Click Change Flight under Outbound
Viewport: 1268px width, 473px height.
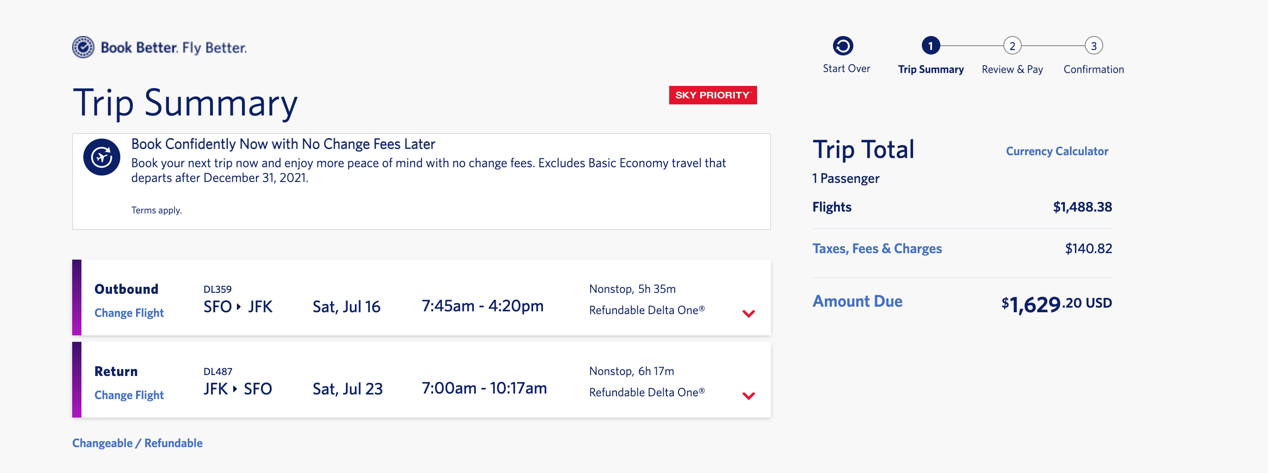point(129,313)
